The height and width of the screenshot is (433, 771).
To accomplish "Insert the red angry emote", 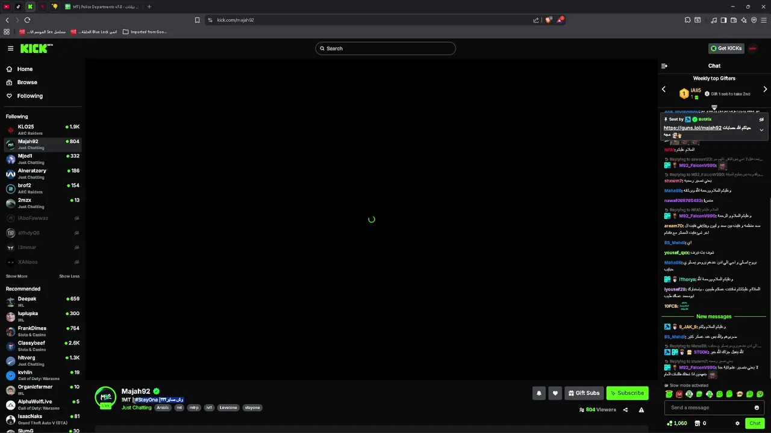I will pyautogui.click(x=679, y=395).
